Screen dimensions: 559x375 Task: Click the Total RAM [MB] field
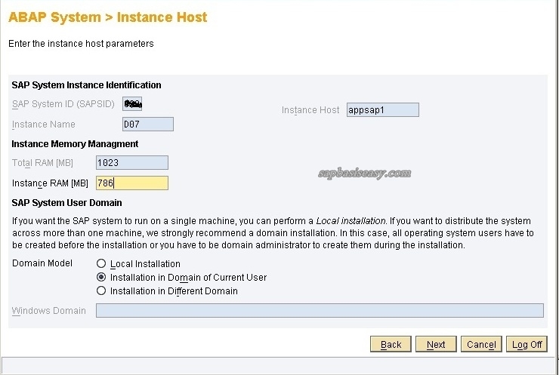(x=132, y=163)
